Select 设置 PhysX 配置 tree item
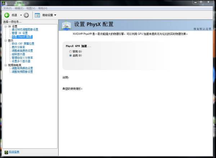The image size is (216, 158). point(22,37)
